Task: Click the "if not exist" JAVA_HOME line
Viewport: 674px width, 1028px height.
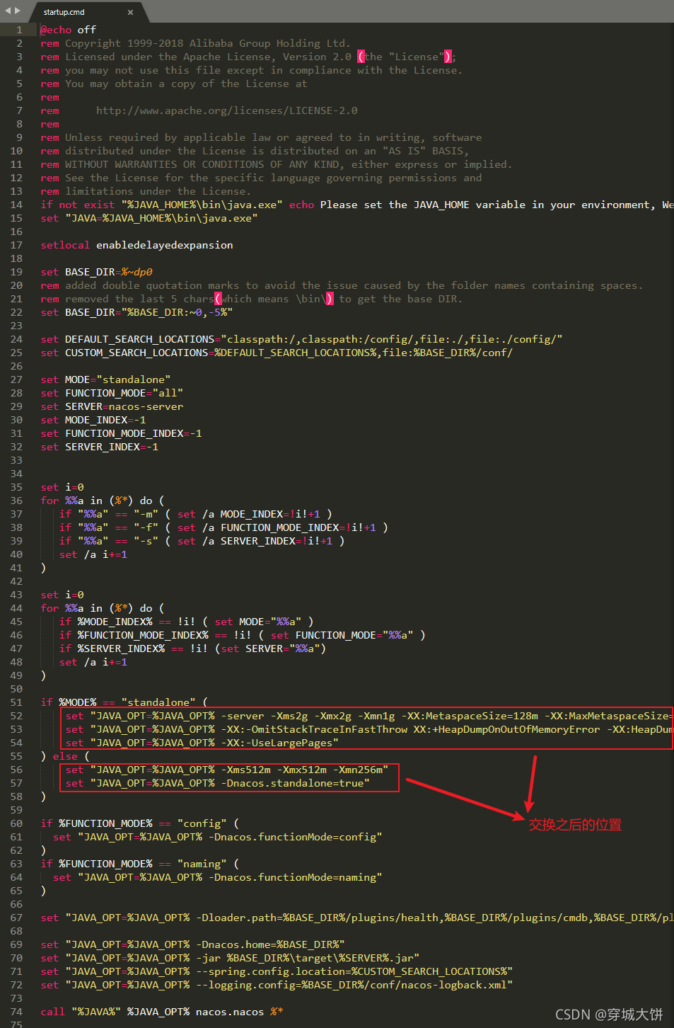Action: click(x=356, y=205)
